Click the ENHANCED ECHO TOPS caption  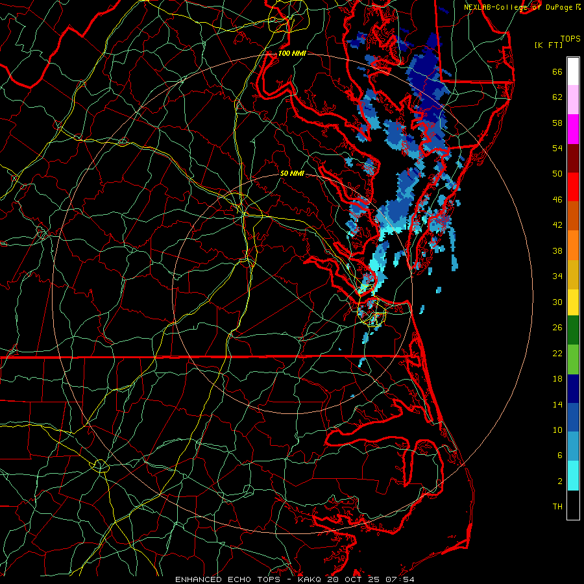click(230, 579)
